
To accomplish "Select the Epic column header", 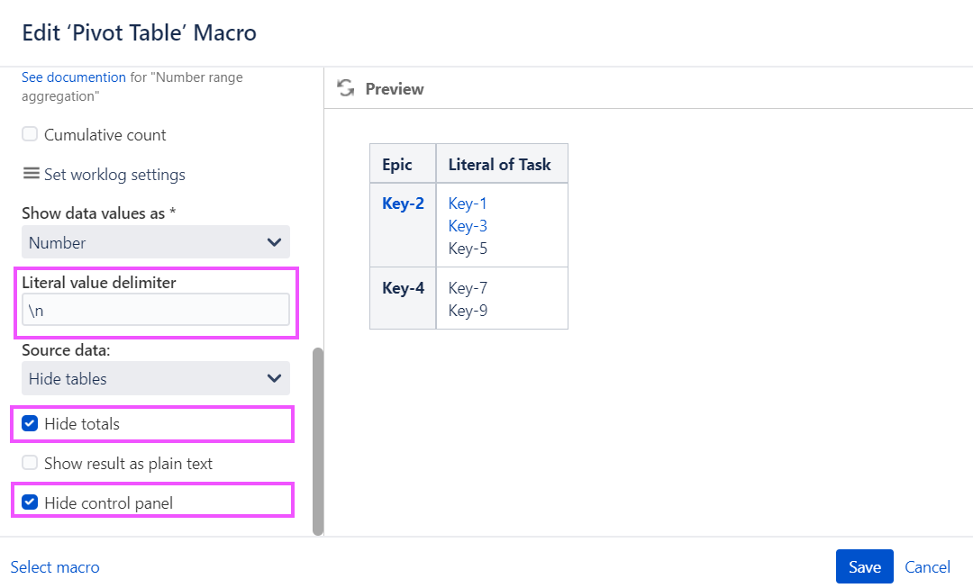I will coord(402,164).
